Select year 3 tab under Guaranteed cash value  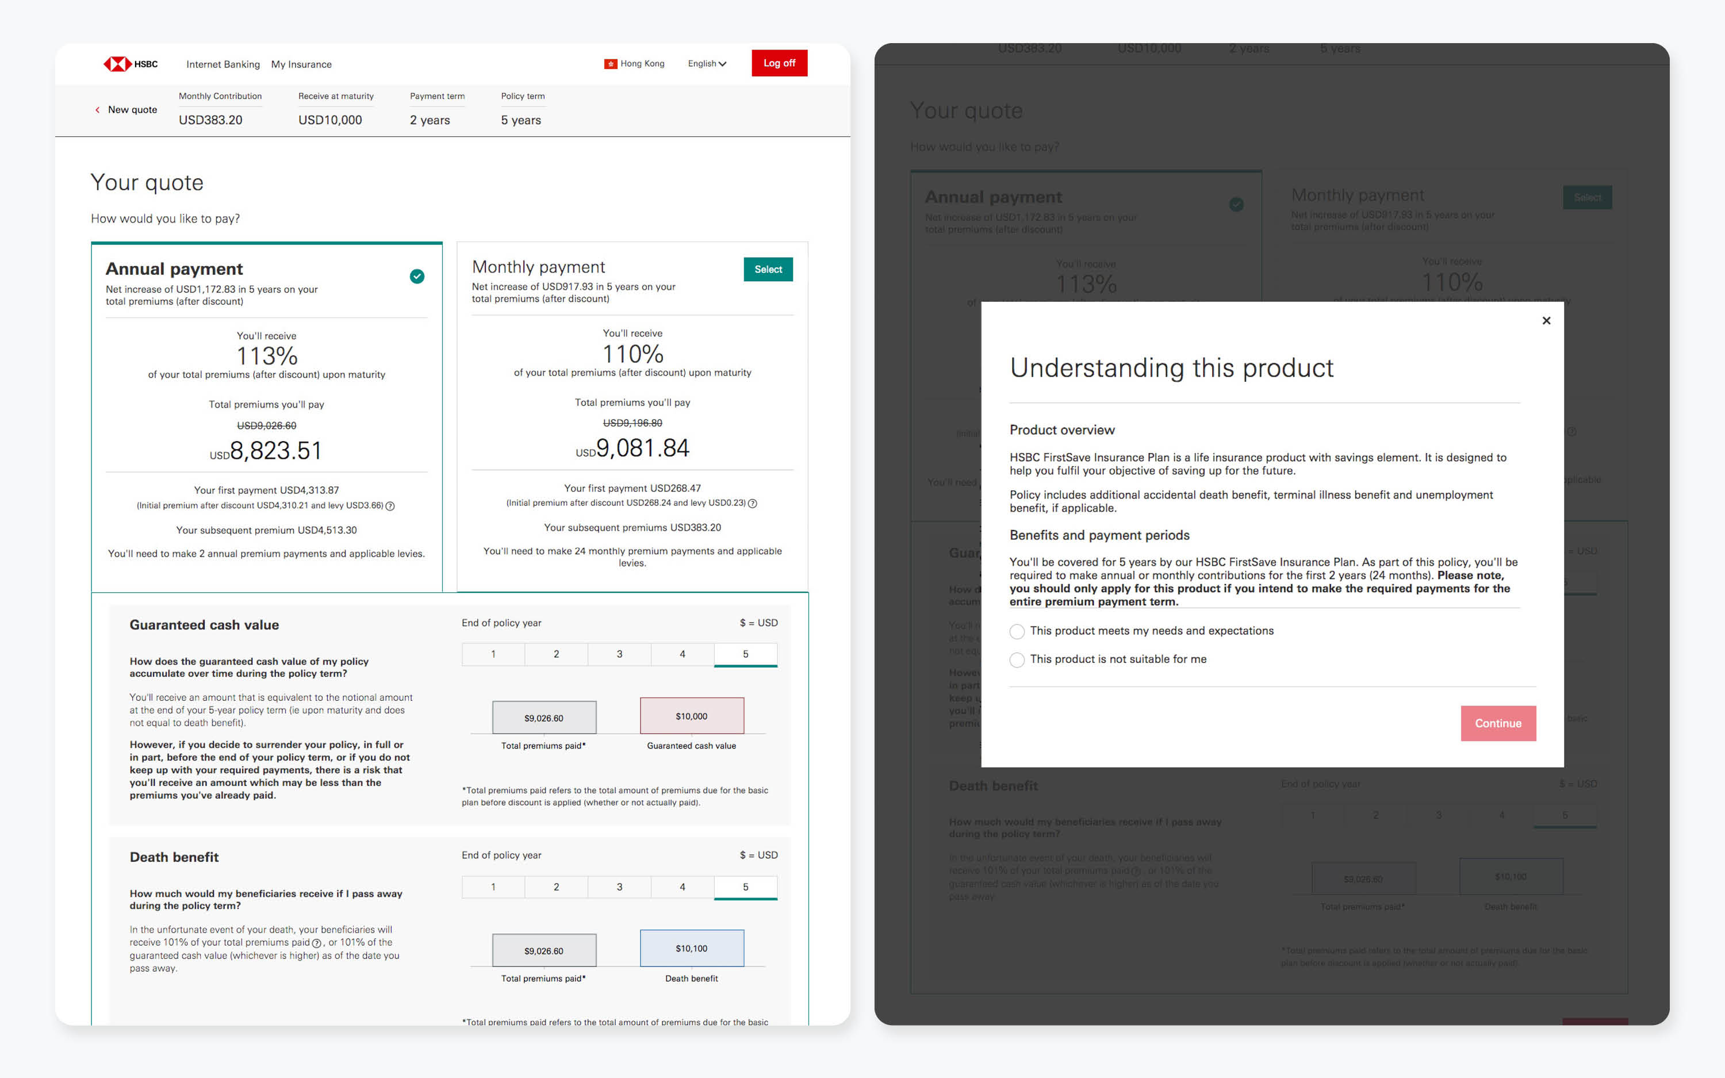[x=619, y=654]
